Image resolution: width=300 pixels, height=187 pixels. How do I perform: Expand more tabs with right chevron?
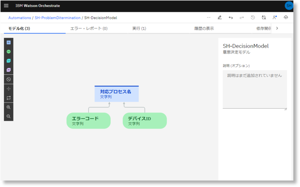pyautogui.click(x=277, y=28)
